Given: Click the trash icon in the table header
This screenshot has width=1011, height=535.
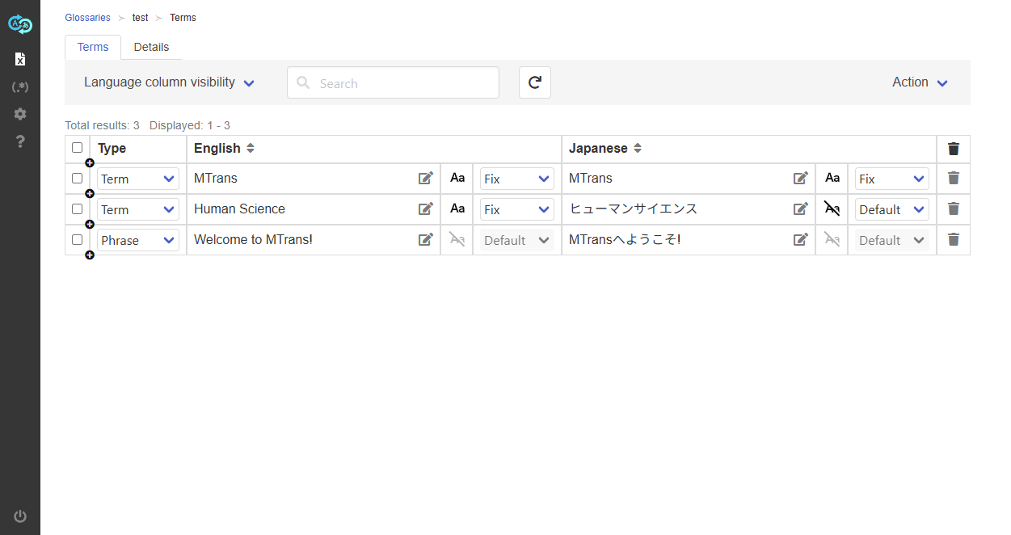Looking at the screenshot, I should tap(953, 149).
